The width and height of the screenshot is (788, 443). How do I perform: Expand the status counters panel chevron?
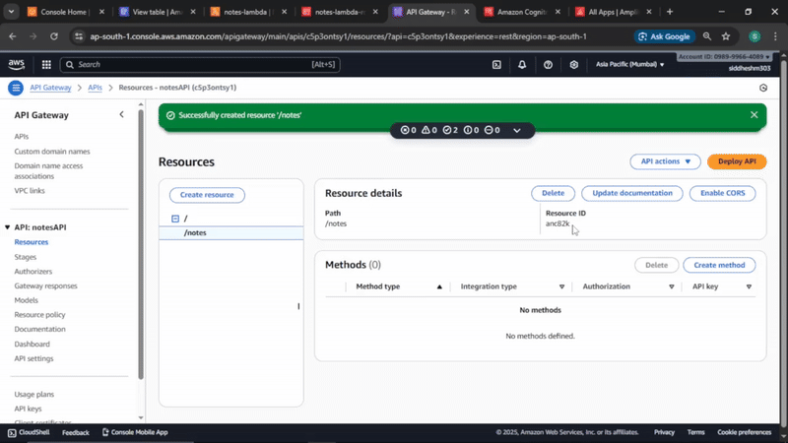click(x=516, y=130)
